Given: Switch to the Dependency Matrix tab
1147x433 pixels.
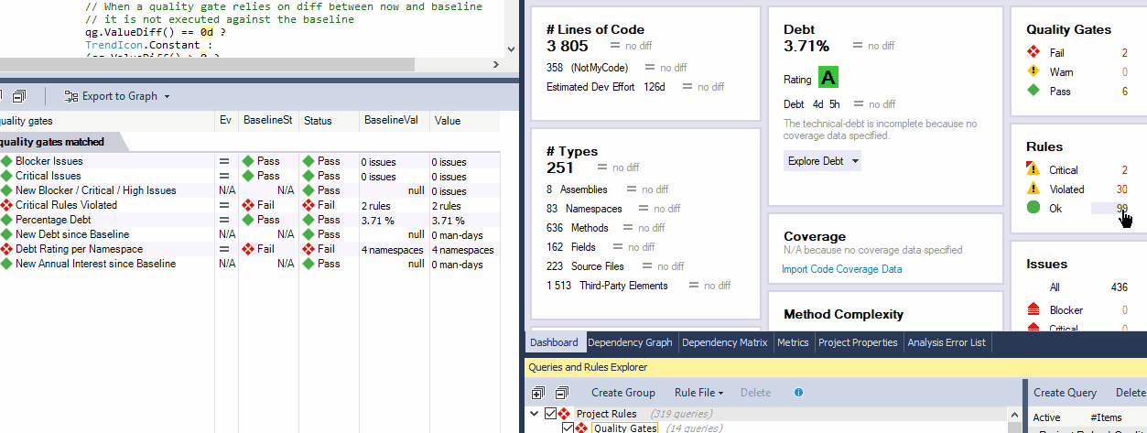Looking at the screenshot, I should coord(725,342).
